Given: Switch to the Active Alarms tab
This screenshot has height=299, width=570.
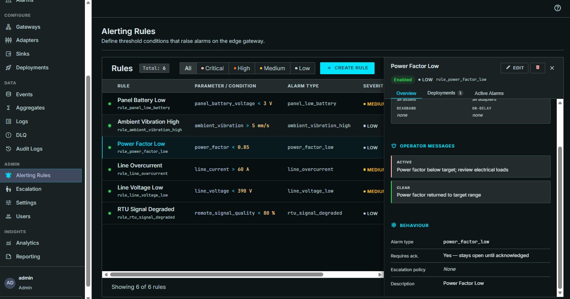Looking at the screenshot, I should [489, 93].
